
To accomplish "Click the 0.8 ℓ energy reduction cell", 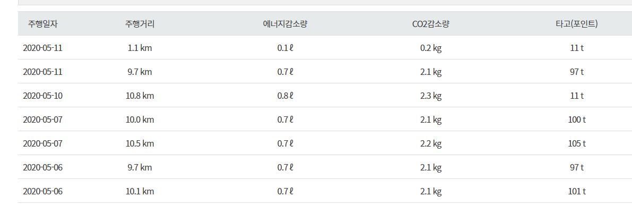I will tap(285, 96).
